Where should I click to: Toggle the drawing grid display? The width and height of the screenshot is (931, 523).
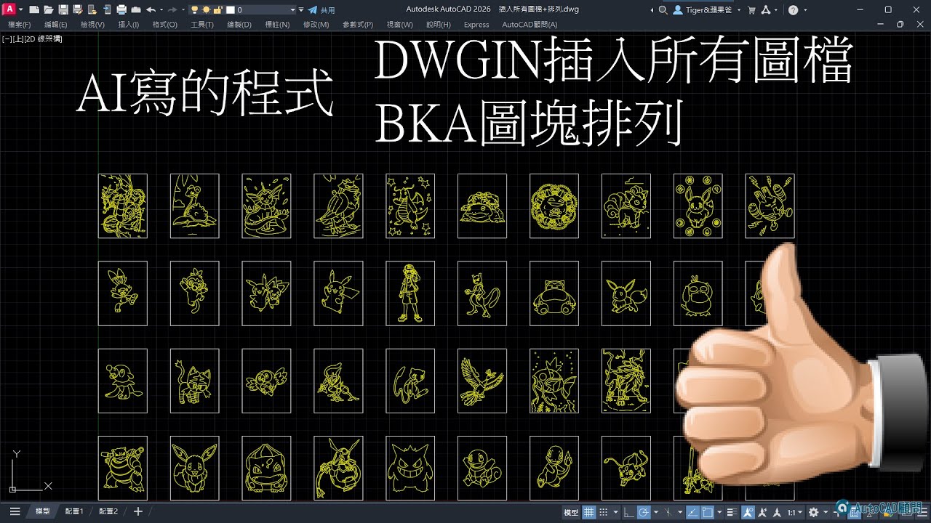pos(588,513)
